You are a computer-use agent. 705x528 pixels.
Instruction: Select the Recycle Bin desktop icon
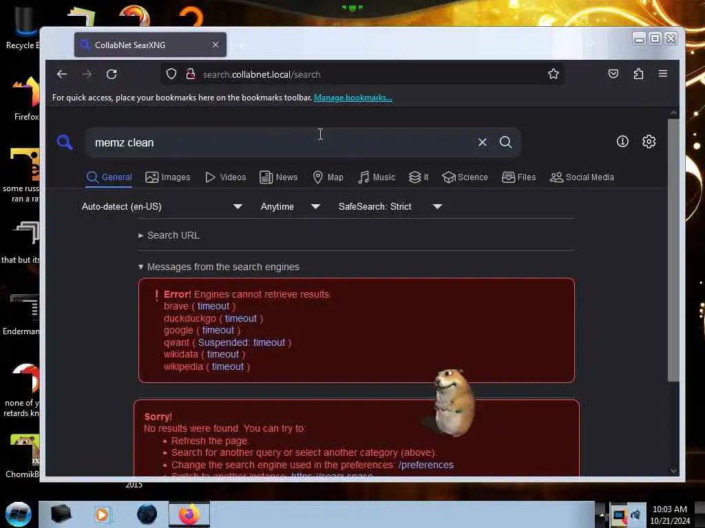(21, 27)
